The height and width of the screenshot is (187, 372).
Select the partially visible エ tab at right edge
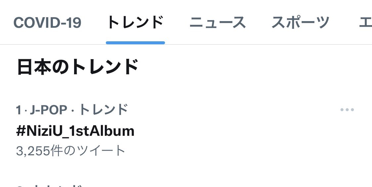click(x=365, y=22)
